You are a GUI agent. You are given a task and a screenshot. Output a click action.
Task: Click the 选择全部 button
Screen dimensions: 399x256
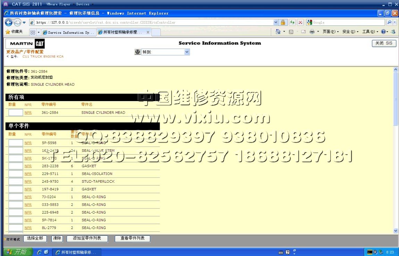pos(35,239)
